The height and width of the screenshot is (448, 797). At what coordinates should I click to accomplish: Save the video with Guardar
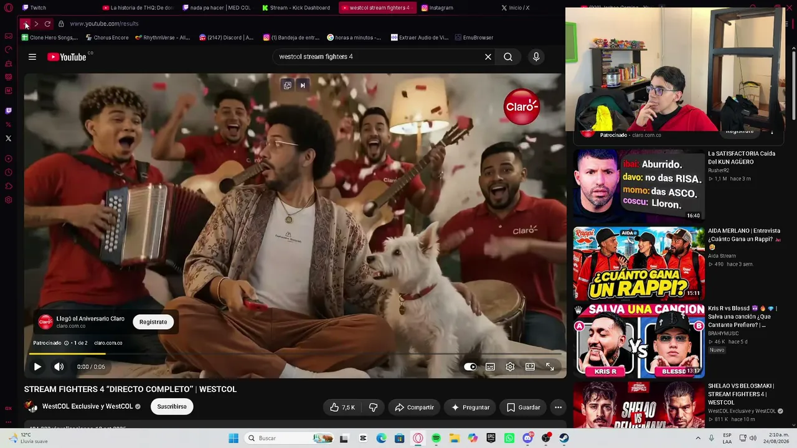[x=523, y=408]
